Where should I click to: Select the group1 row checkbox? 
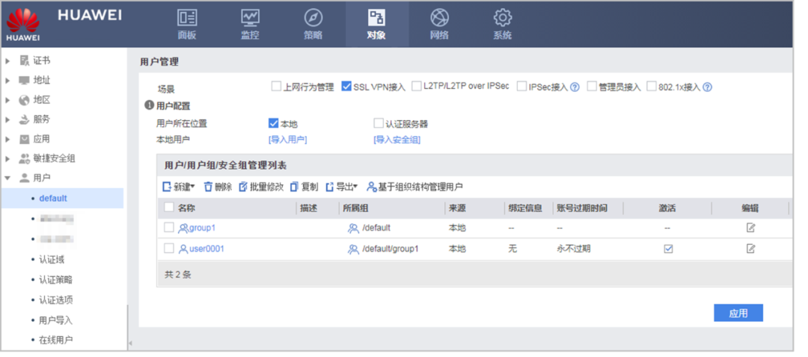coord(168,227)
